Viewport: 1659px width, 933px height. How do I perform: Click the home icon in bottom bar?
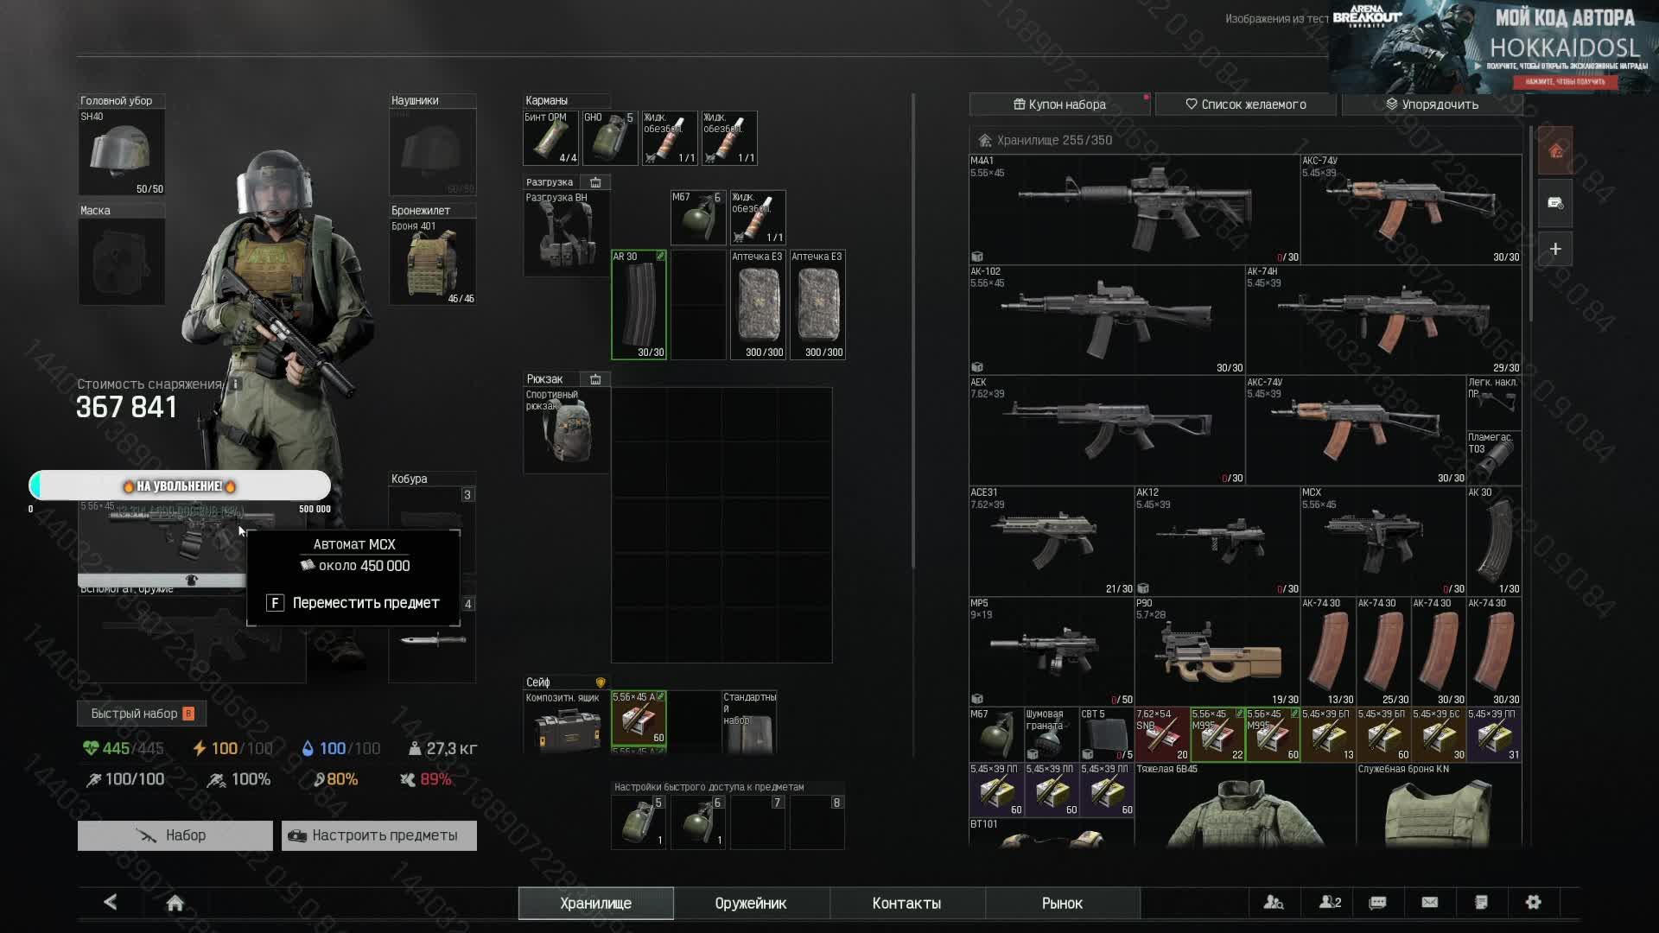pyautogui.click(x=175, y=903)
